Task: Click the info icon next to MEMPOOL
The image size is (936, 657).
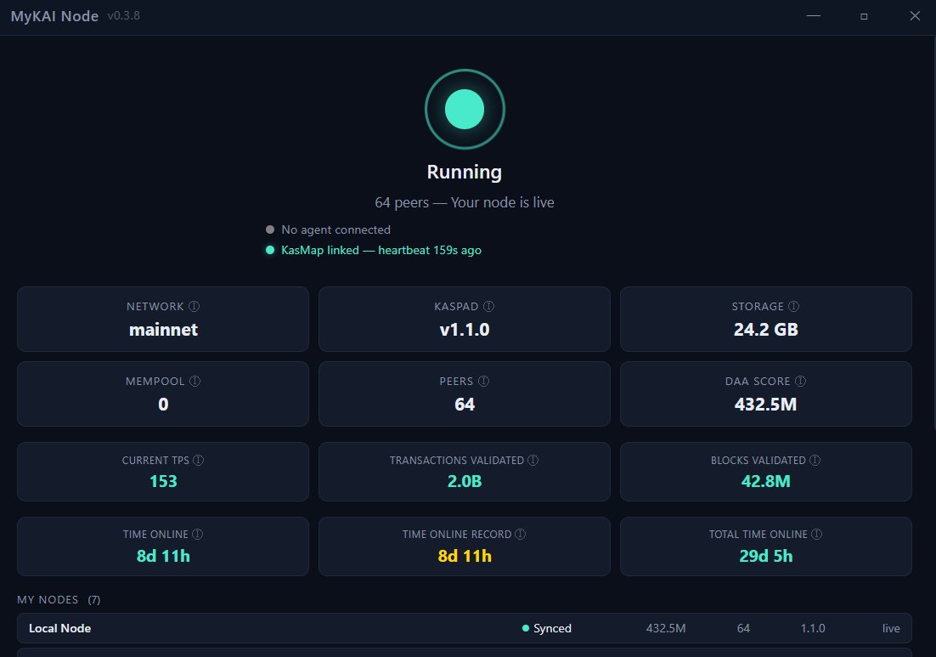Action: pos(195,381)
